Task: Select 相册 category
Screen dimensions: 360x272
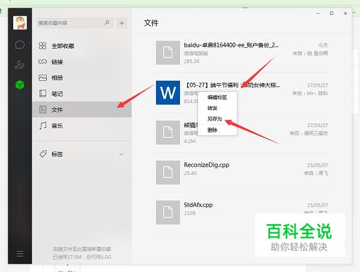Action: pyautogui.click(x=82, y=78)
